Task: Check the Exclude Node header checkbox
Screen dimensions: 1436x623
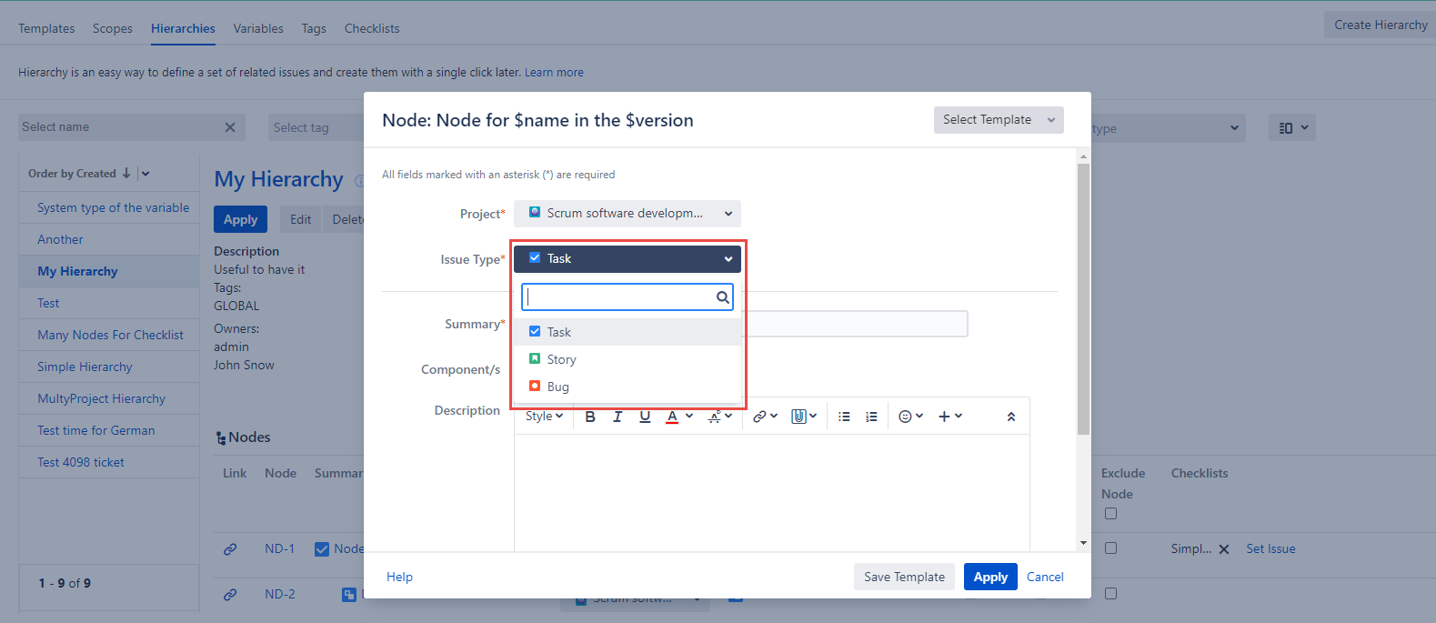Action: pos(1110,514)
